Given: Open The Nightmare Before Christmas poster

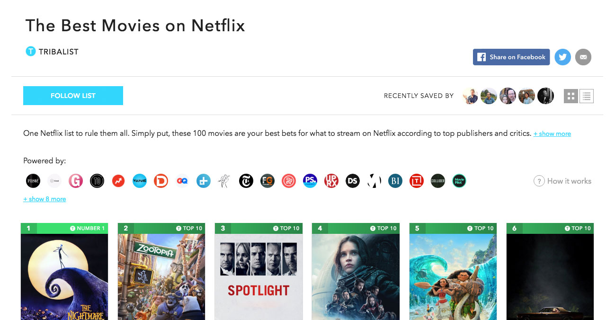Looking at the screenshot, I should tap(64, 276).
